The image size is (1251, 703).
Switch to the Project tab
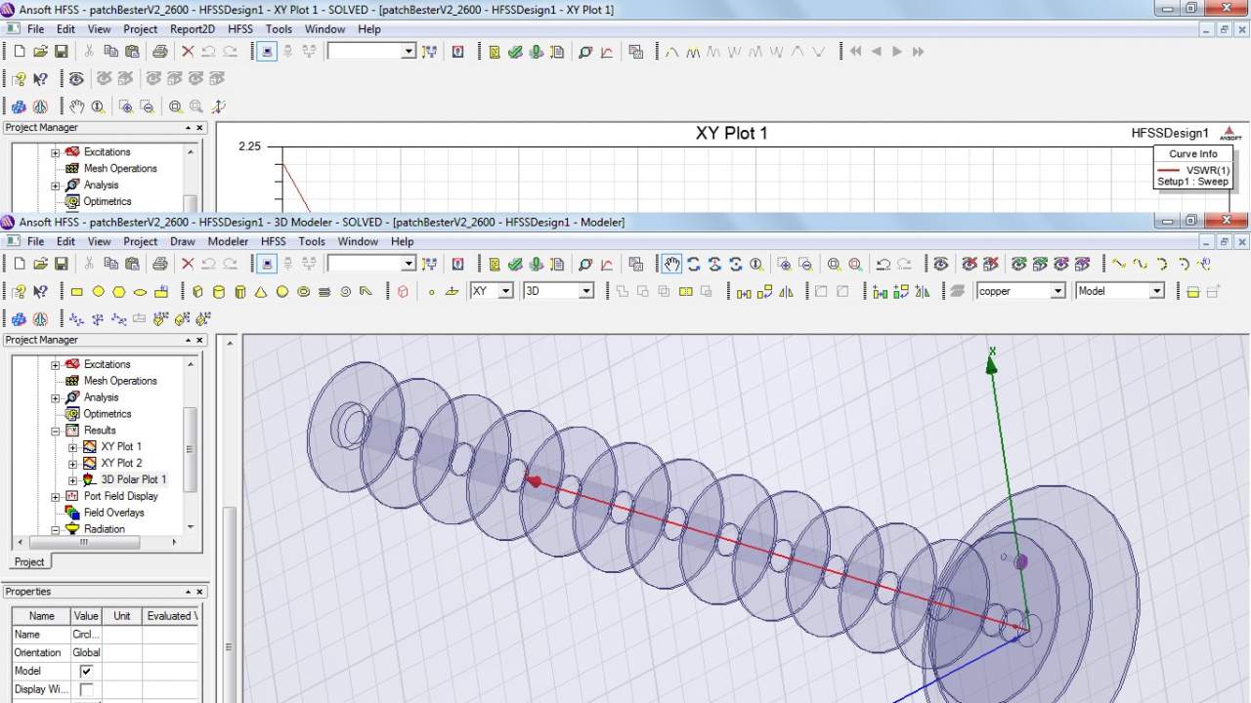(x=28, y=561)
